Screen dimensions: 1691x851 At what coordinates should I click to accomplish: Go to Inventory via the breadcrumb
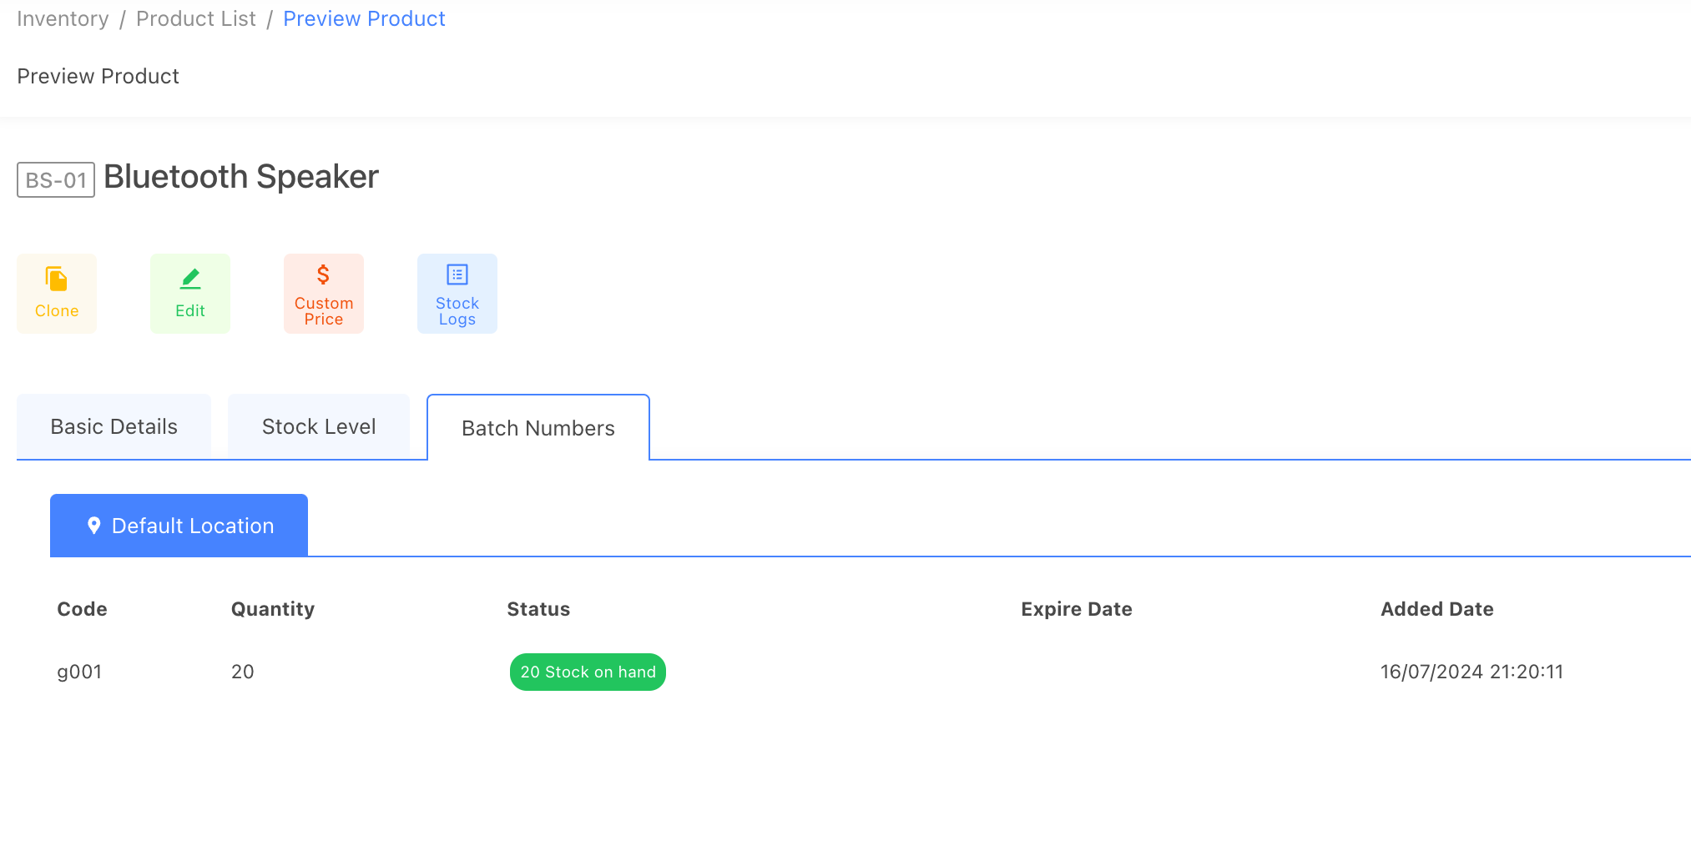tap(63, 18)
